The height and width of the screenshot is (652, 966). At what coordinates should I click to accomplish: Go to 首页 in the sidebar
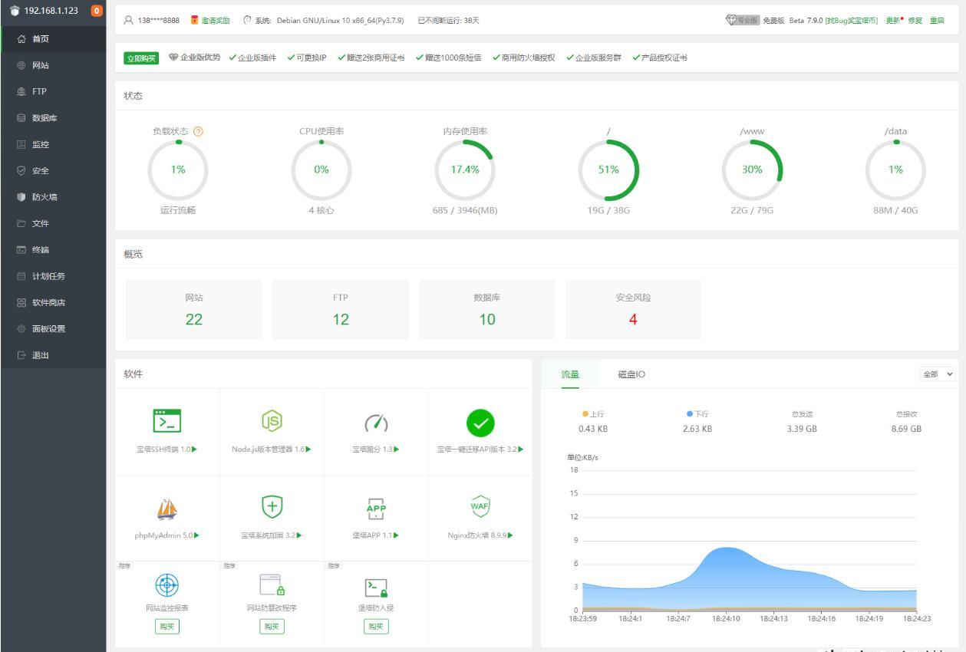(53, 38)
